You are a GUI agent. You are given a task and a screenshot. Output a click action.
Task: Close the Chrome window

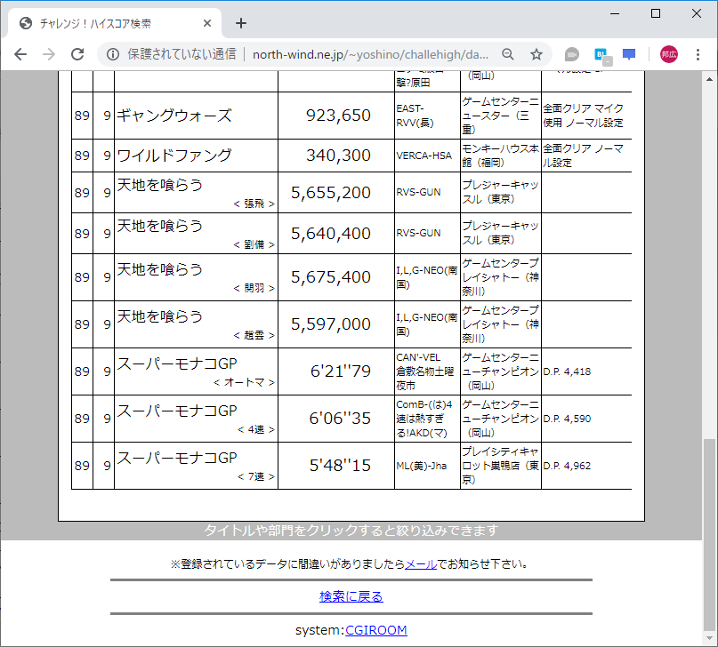(696, 13)
